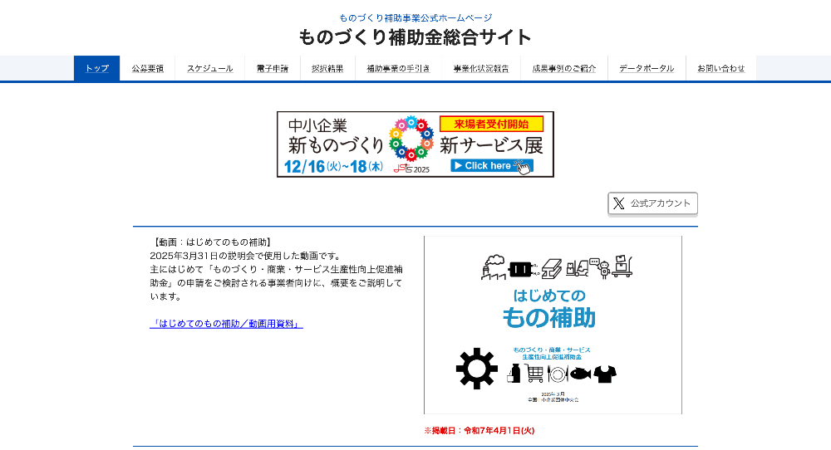831x450 pixels.
Task: Open 補助事業の手引き from the navigation
Action: point(399,68)
